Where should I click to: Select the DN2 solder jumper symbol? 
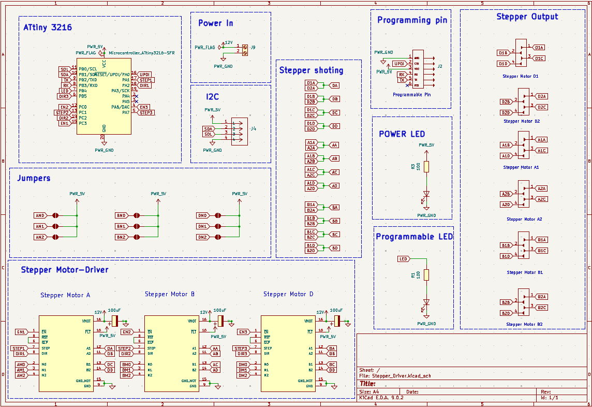point(218,237)
